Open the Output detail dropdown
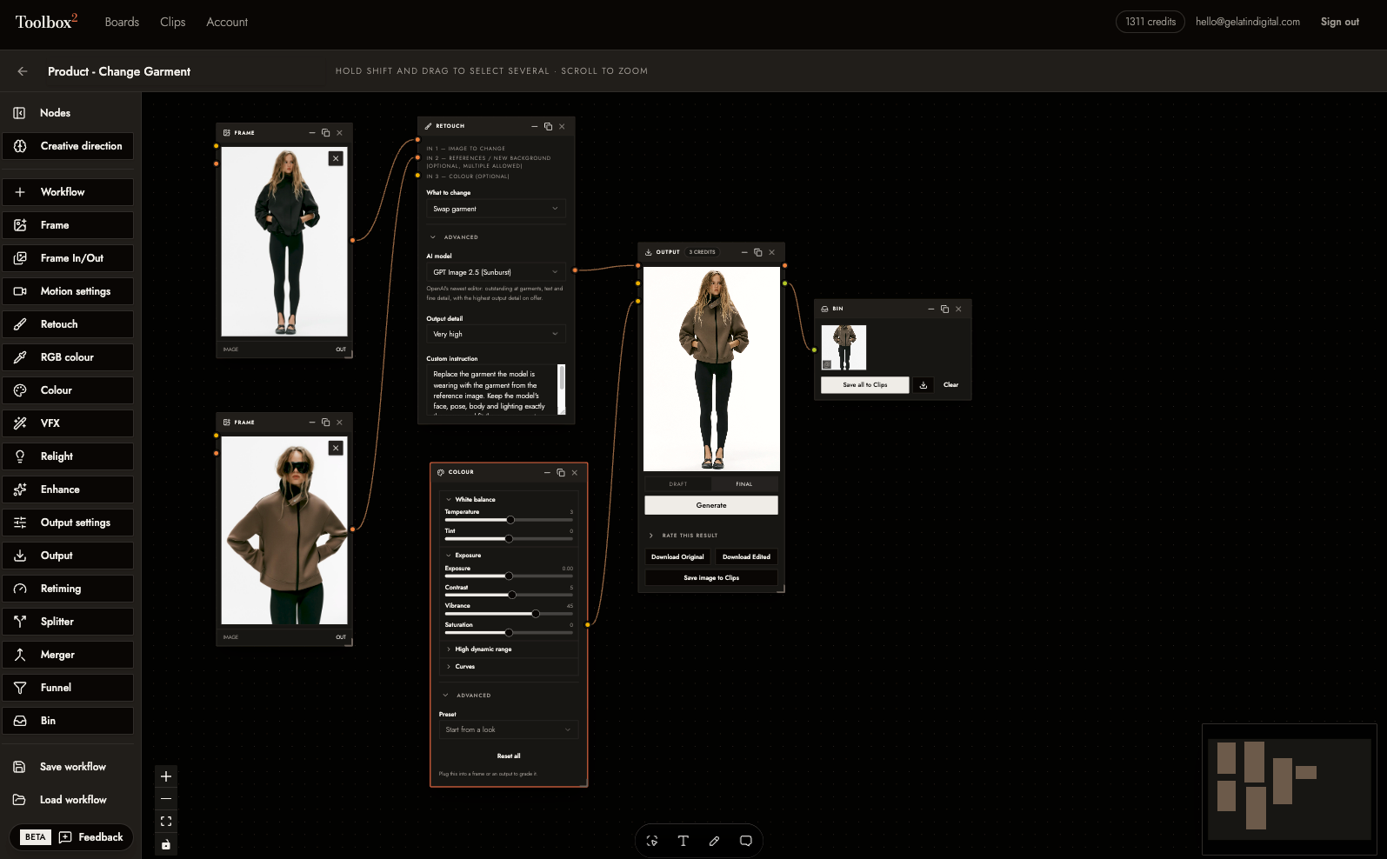The width and height of the screenshot is (1387, 859). pyautogui.click(x=496, y=334)
